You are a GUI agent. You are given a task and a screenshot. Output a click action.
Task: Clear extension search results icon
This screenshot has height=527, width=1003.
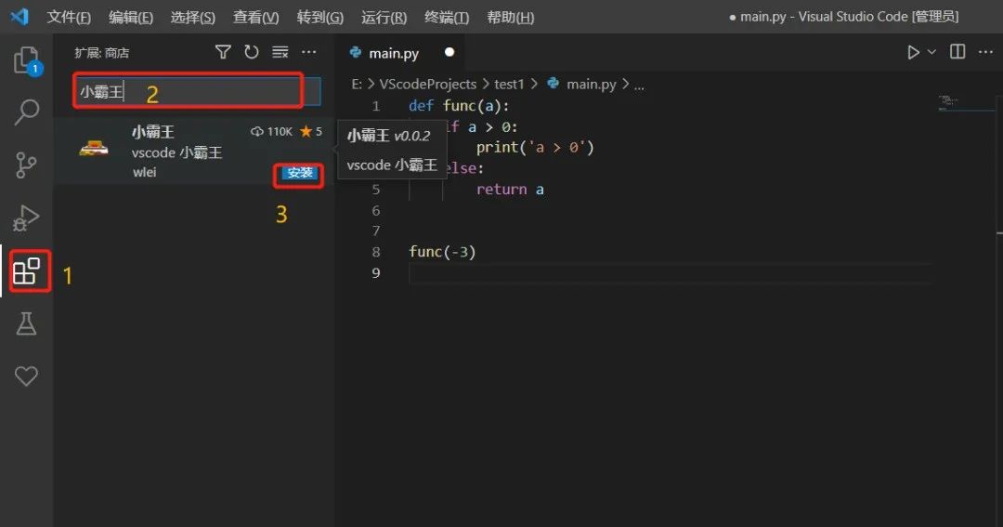click(x=280, y=52)
